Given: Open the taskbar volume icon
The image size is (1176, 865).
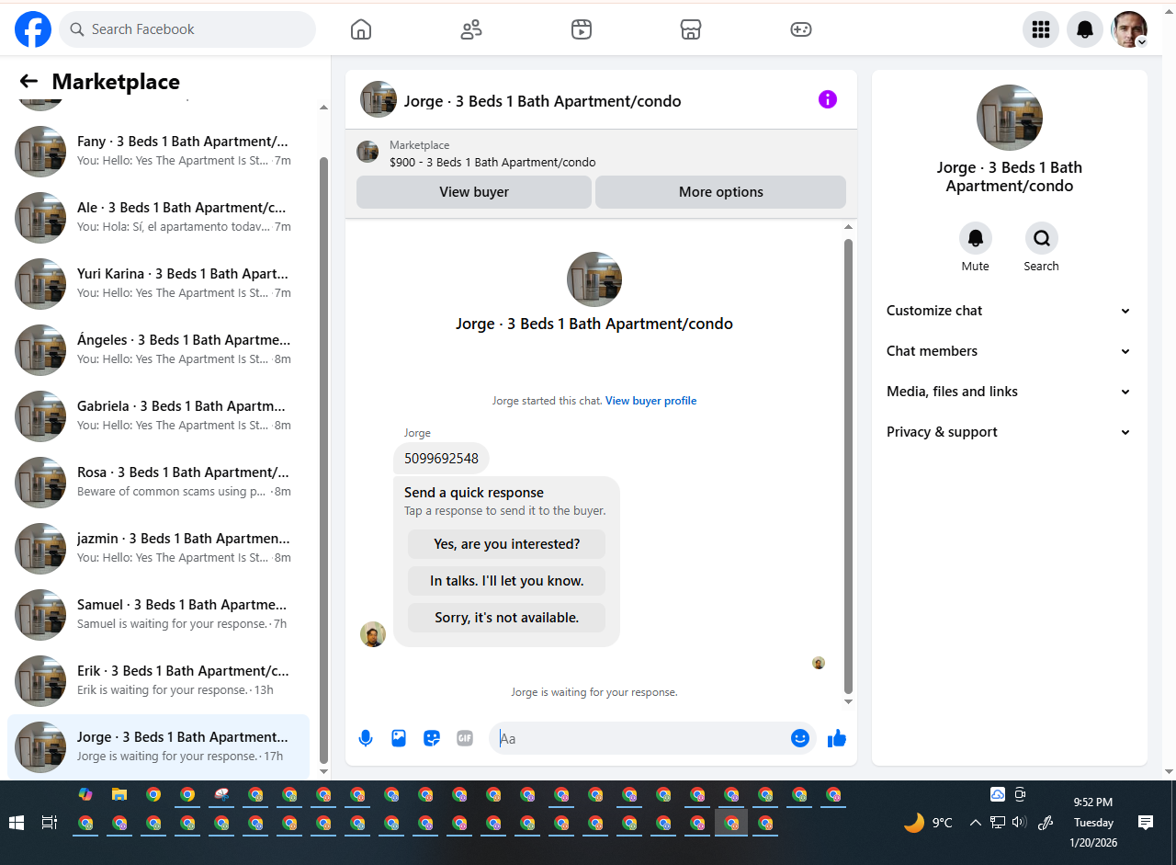Looking at the screenshot, I should click(1019, 823).
